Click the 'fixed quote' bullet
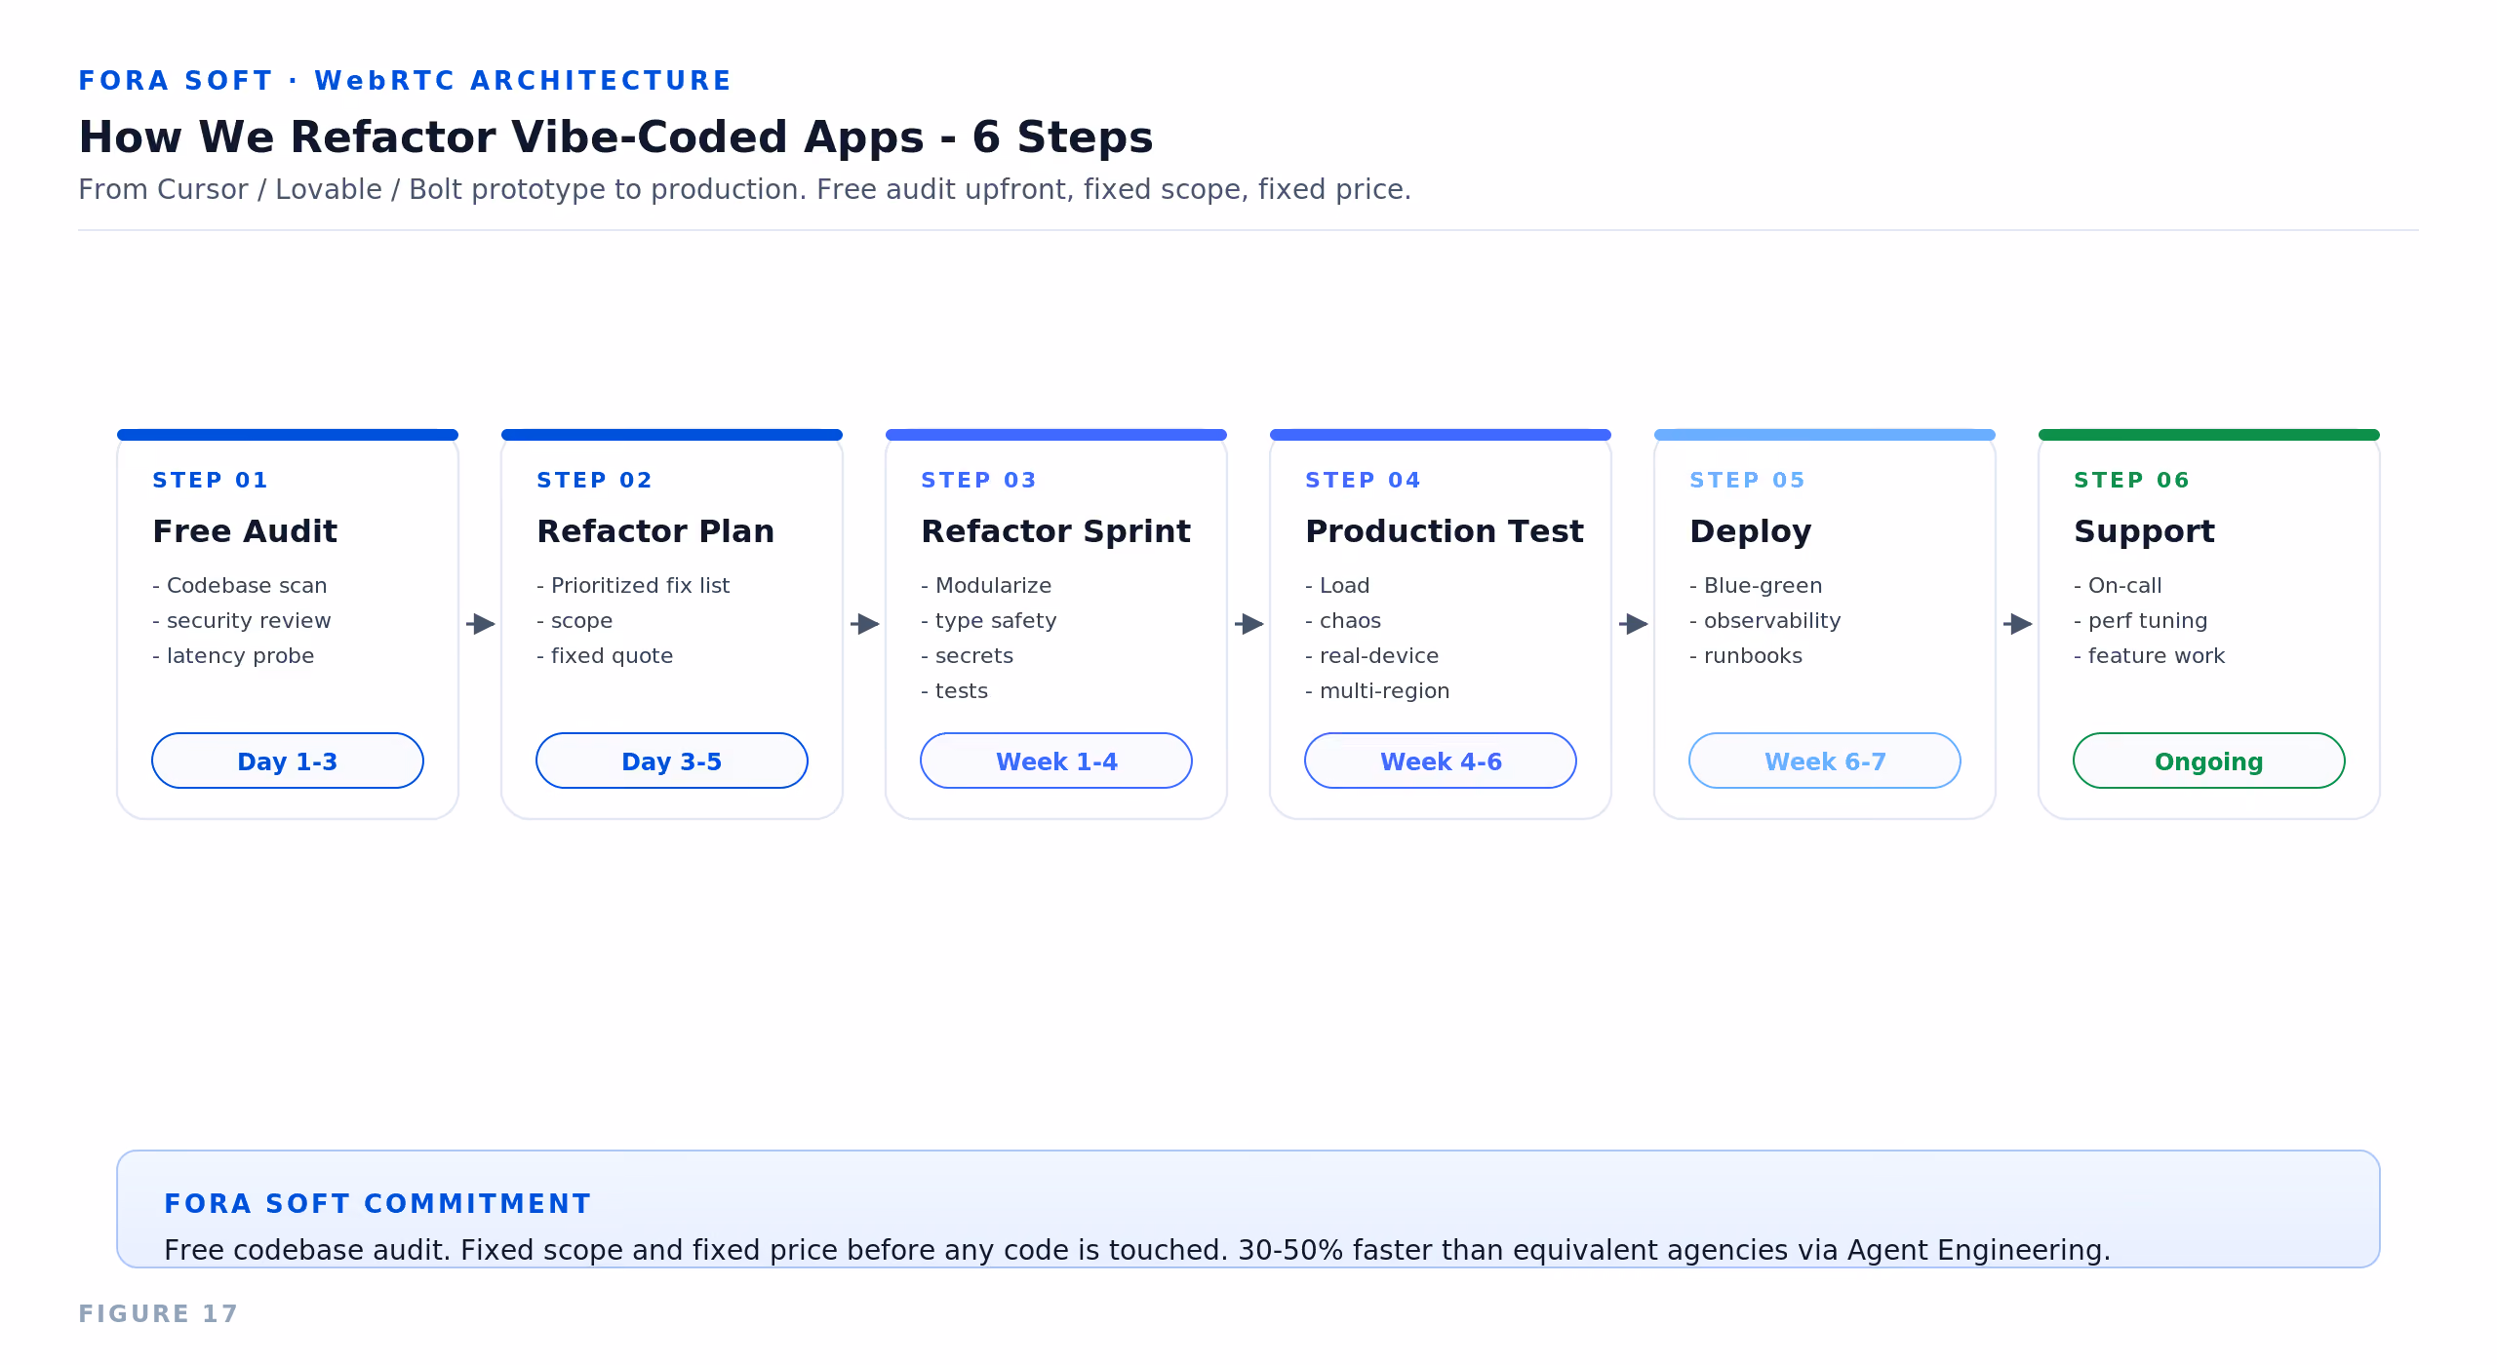The image size is (2497, 1365). tap(605, 655)
